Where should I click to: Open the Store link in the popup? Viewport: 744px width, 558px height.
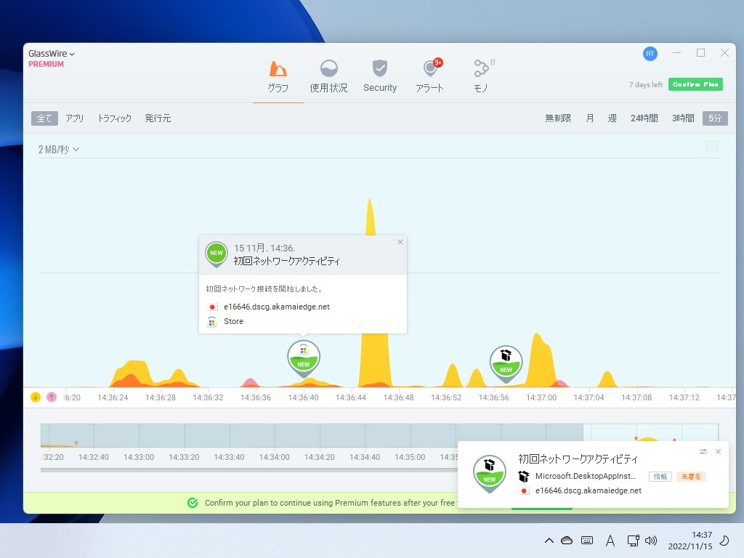coord(232,321)
